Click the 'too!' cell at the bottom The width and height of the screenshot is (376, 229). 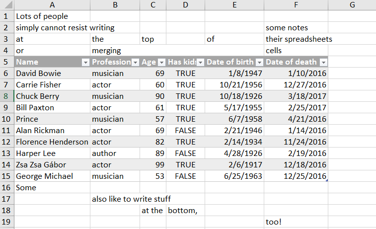point(296,222)
